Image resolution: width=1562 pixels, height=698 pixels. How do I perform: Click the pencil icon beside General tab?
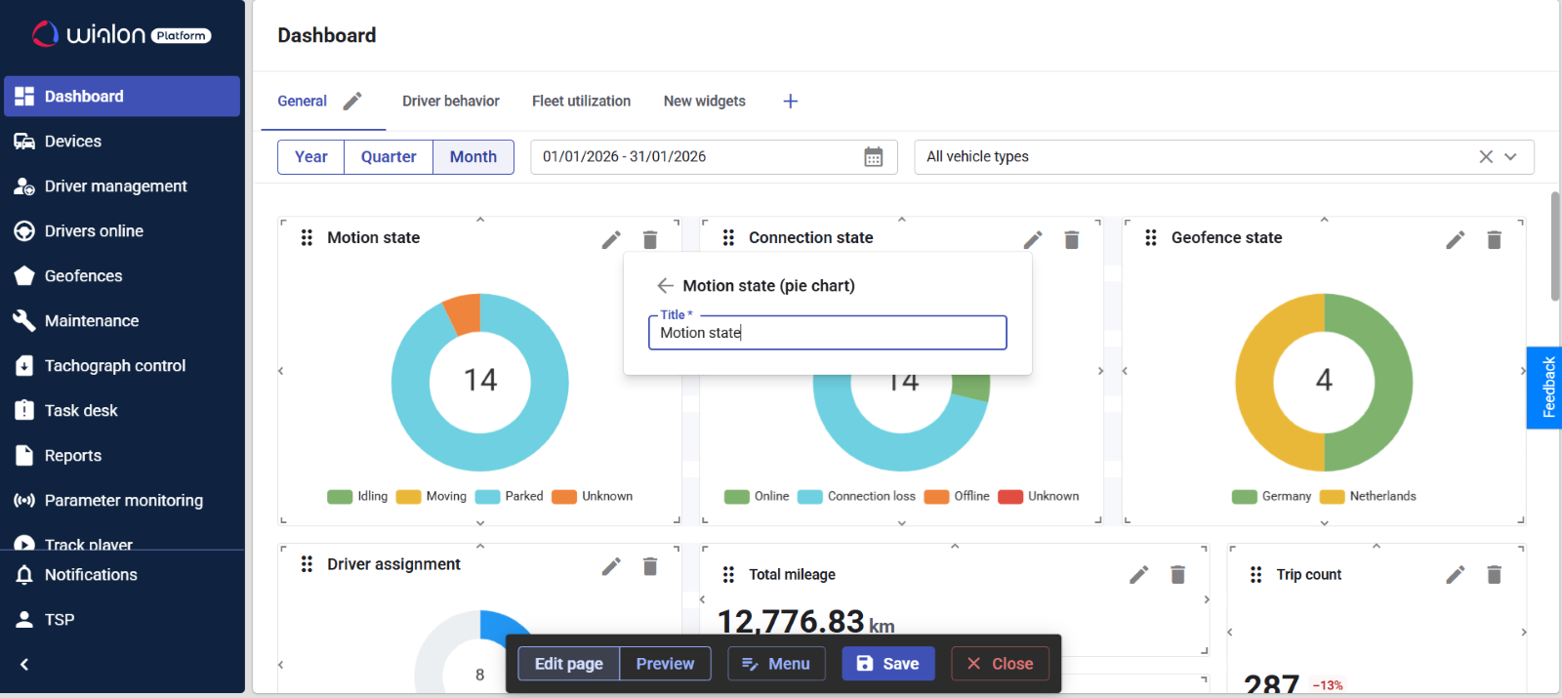click(x=352, y=101)
